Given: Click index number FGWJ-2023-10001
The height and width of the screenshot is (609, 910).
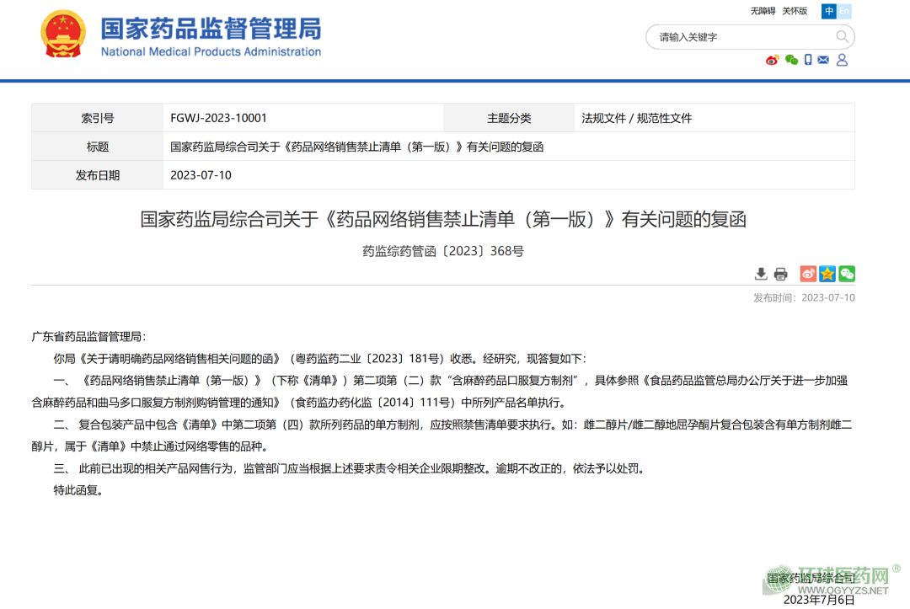Looking at the screenshot, I should (218, 118).
